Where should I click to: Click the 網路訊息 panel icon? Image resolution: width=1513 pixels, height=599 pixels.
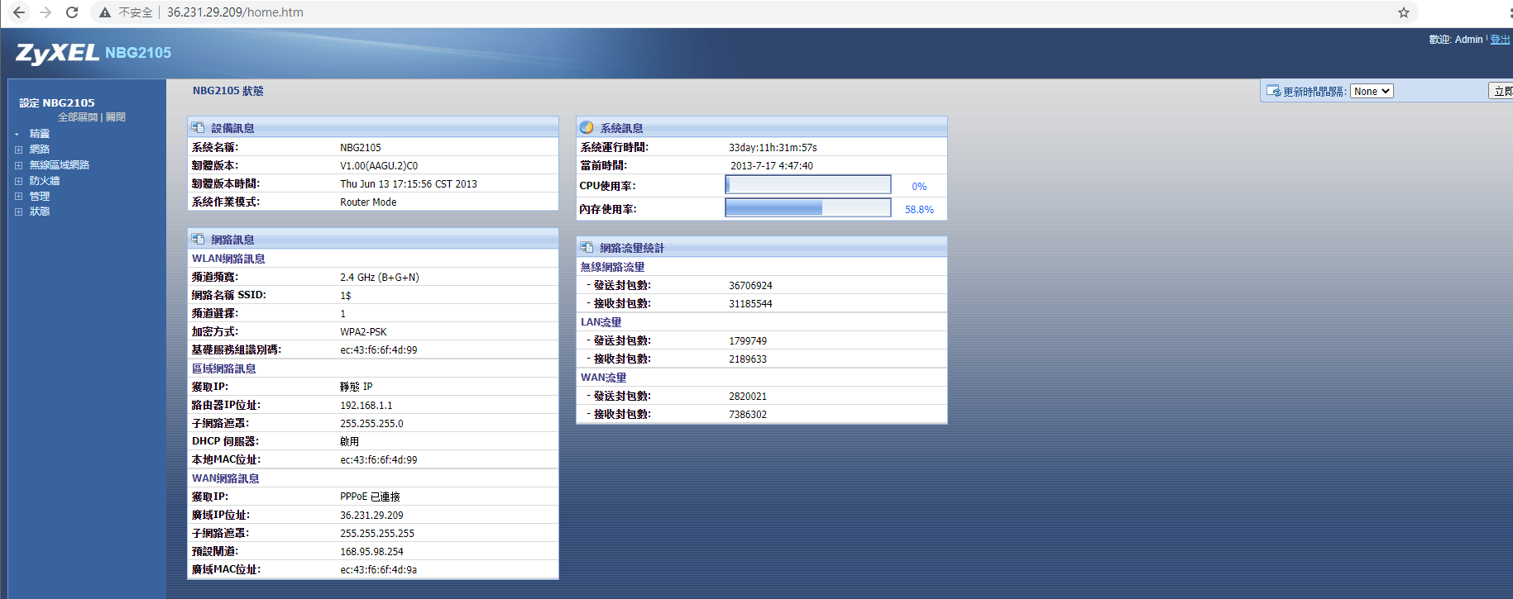coord(198,239)
